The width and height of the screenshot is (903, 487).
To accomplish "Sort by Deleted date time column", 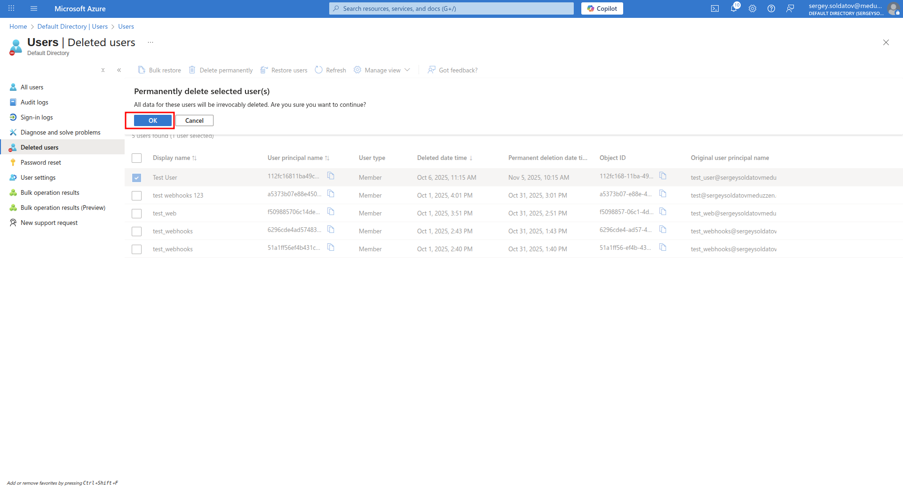I will [x=445, y=158].
